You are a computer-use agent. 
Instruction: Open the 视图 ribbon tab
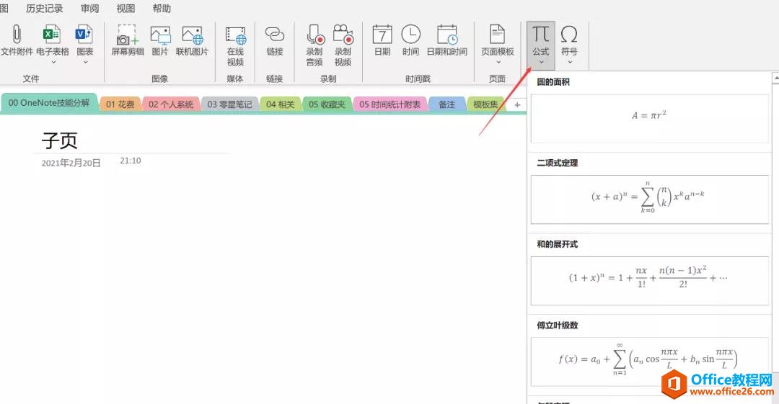coord(126,9)
